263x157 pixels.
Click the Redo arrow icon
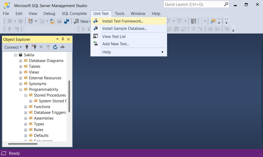180,21
